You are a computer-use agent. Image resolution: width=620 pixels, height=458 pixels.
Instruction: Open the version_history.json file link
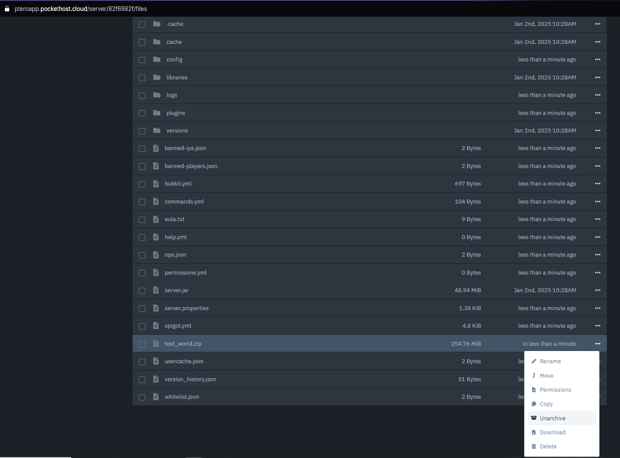(191, 379)
